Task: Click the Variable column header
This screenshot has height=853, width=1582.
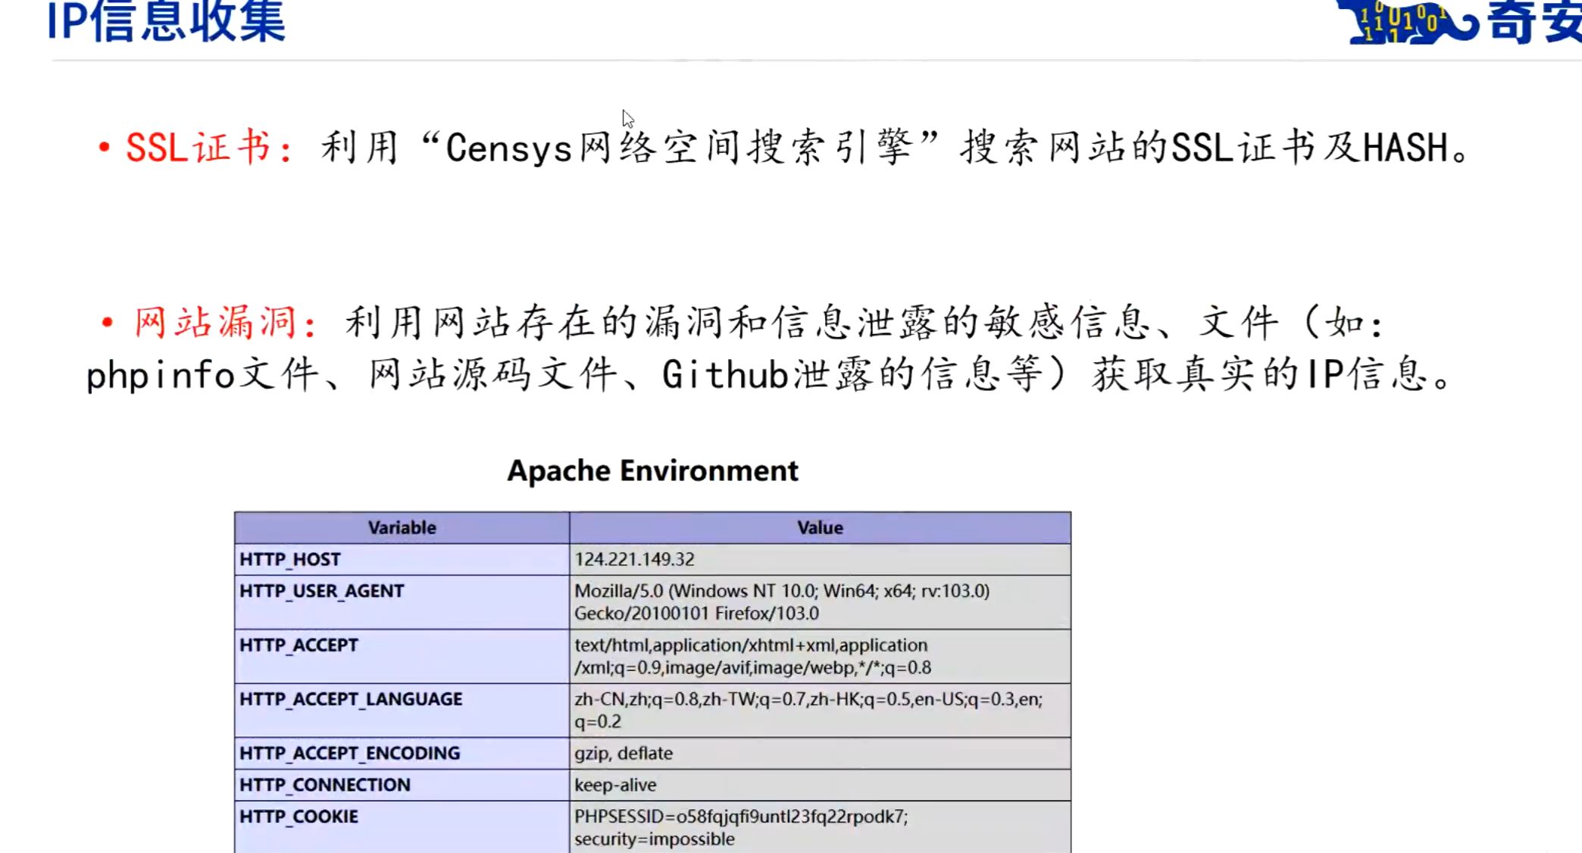Action: pyautogui.click(x=402, y=527)
